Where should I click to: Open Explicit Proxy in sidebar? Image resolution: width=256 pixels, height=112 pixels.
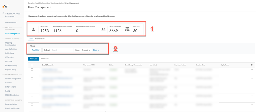pos(10,69)
